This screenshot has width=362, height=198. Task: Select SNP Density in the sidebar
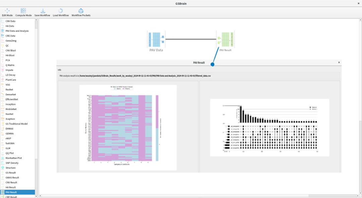(17, 163)
